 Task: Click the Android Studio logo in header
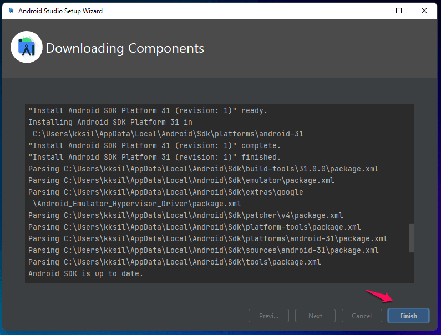pyautogui.click(x=27, y=47)
